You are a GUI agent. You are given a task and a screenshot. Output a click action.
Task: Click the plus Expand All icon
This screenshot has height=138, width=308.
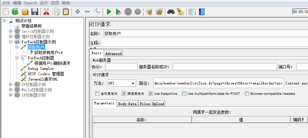pyautogui.click(x=78, y=12)
